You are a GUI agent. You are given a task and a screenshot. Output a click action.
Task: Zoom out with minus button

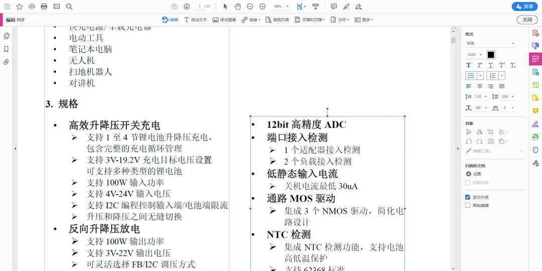[x=250, y=6]
